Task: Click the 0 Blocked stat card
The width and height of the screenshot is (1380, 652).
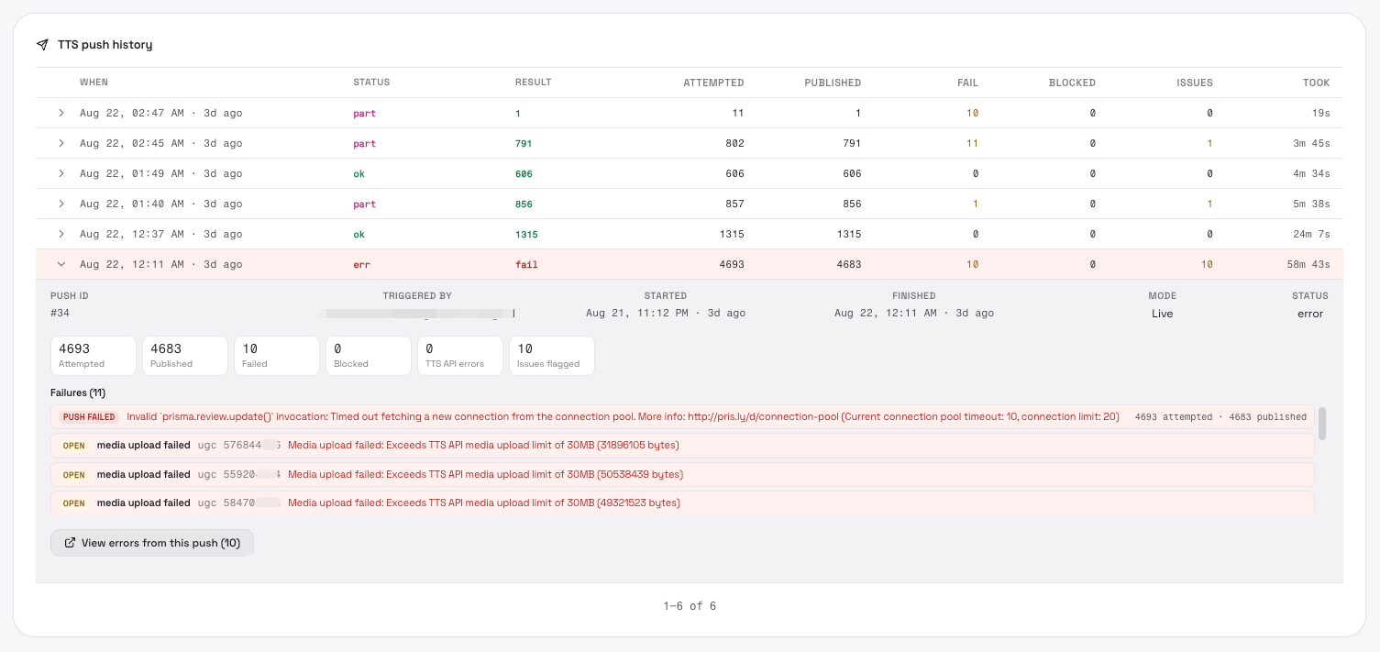Action: [x=369, y=356]
